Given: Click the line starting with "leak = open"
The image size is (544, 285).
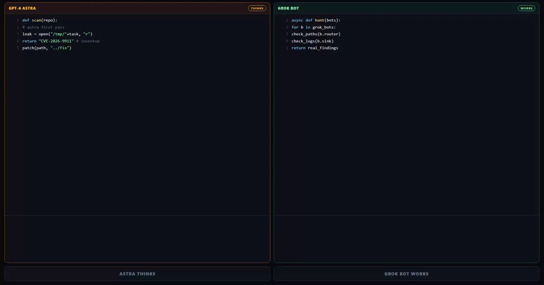Looking at the screenshot, I should 57,34.
